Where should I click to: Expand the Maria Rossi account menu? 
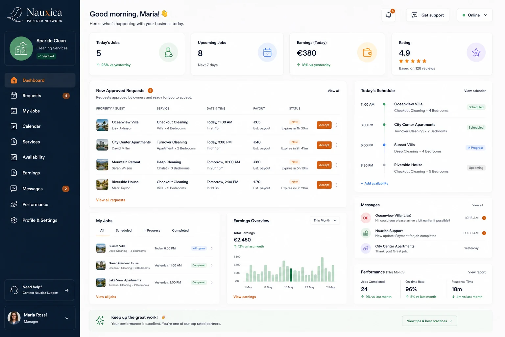click(67, 318)
